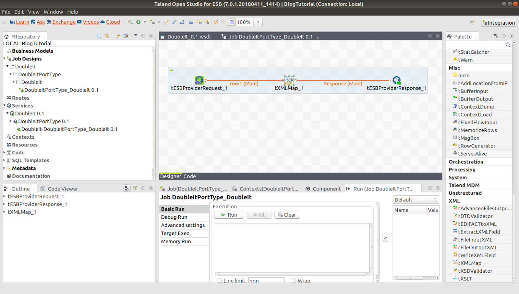Screen dimensions: 519x294
Task: Click the Run button to execute the job
Action: click(x=229, y=214)
